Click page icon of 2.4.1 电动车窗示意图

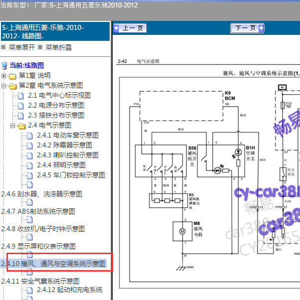pos(30,136)
